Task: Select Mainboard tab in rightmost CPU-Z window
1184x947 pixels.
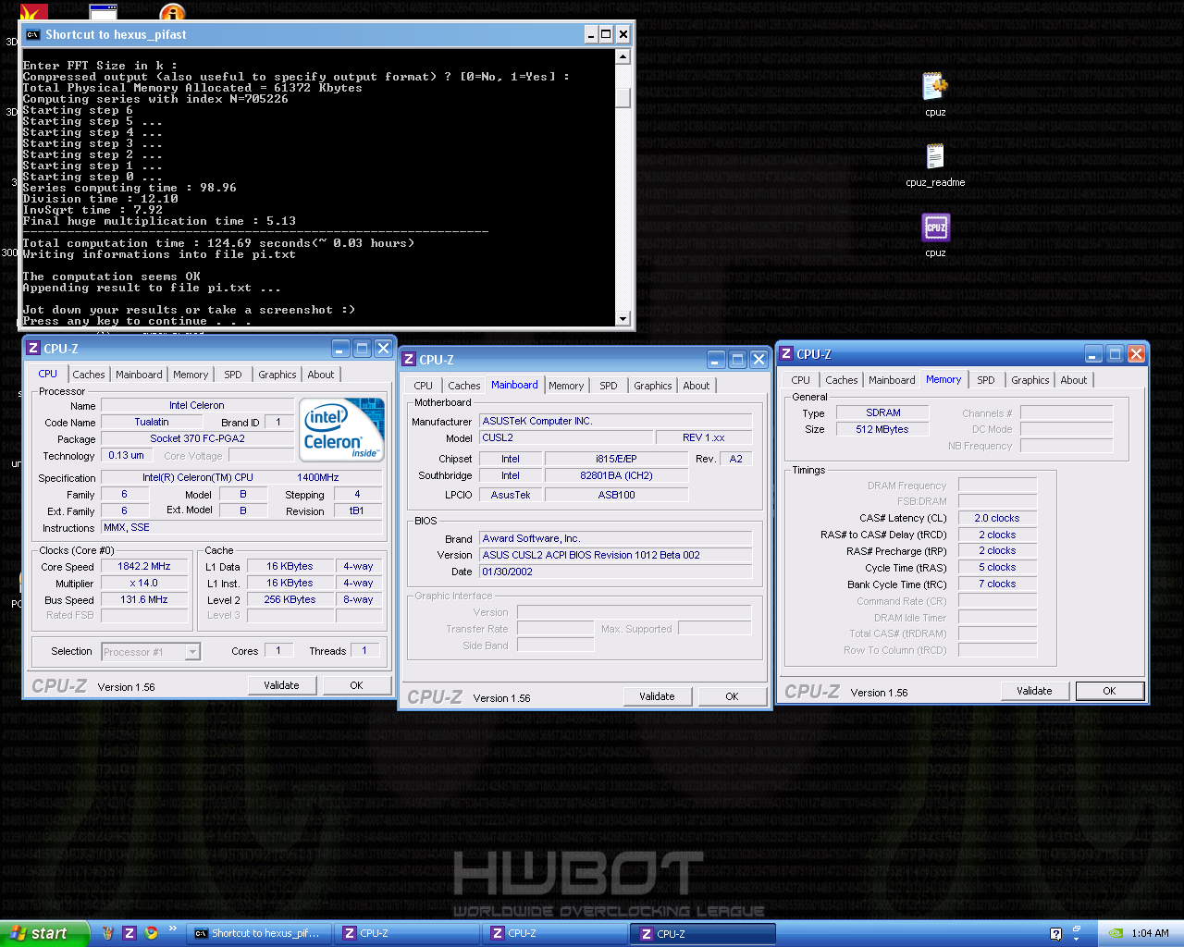Action: click(892, 380)
